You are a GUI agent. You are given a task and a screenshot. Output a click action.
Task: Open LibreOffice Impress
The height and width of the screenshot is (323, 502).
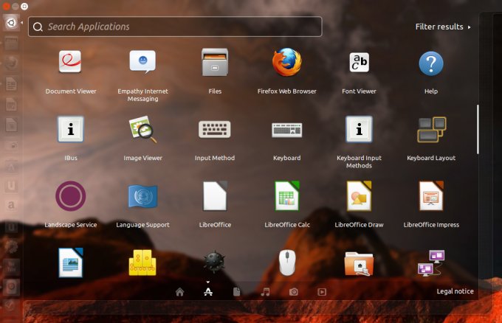click(431, 196)
